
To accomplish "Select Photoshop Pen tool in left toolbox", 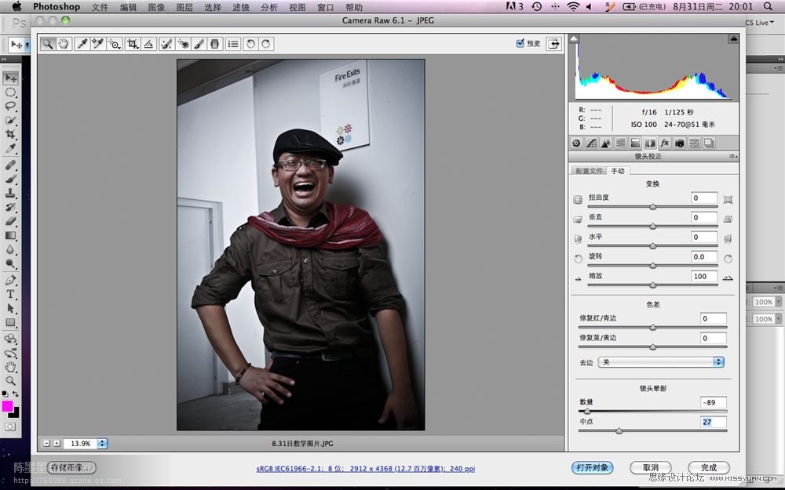I will (x=10, y=280).
